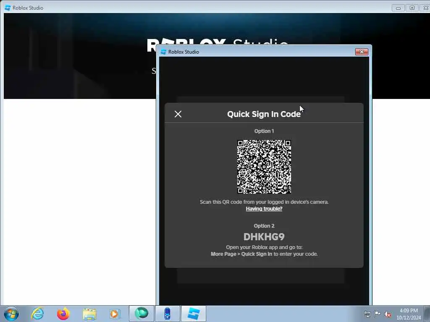Screen dimensions: 430x322
Task: Click the network status tray icon
Action: [367, 314]
